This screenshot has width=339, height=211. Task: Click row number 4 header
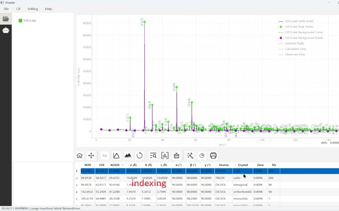77,192
